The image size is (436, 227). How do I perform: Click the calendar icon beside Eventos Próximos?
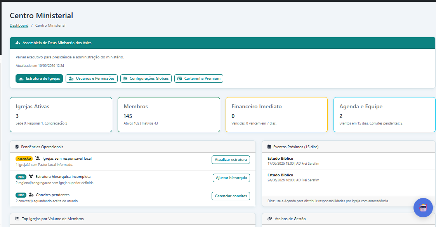269,147
